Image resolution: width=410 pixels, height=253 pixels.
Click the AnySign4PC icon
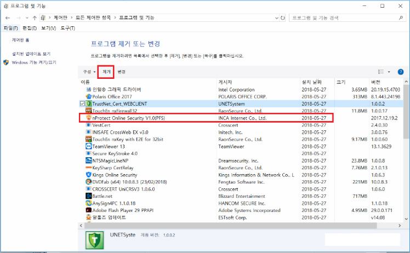tap(89, 203)
